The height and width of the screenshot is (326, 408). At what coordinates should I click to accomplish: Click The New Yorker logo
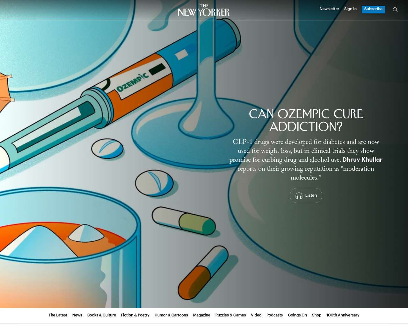pyautogui.click(x=204, y=11)
